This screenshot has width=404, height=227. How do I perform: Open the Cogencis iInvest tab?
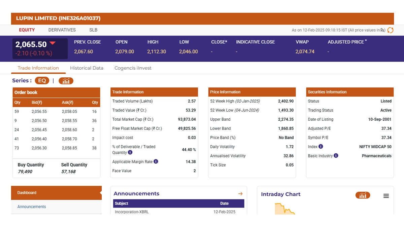point(133,68)
